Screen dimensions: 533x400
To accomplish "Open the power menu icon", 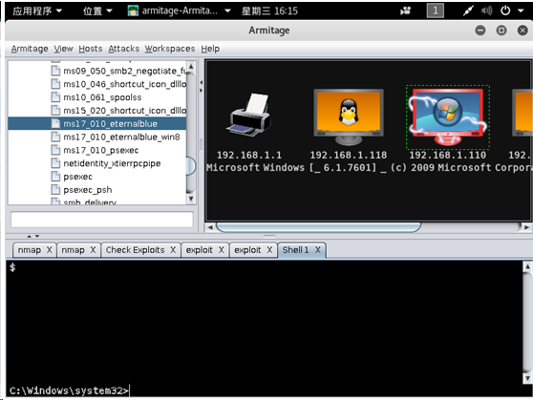I will pos(505,11).
